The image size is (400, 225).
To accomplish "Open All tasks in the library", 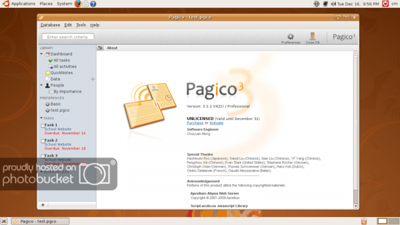I will [61, 60].
